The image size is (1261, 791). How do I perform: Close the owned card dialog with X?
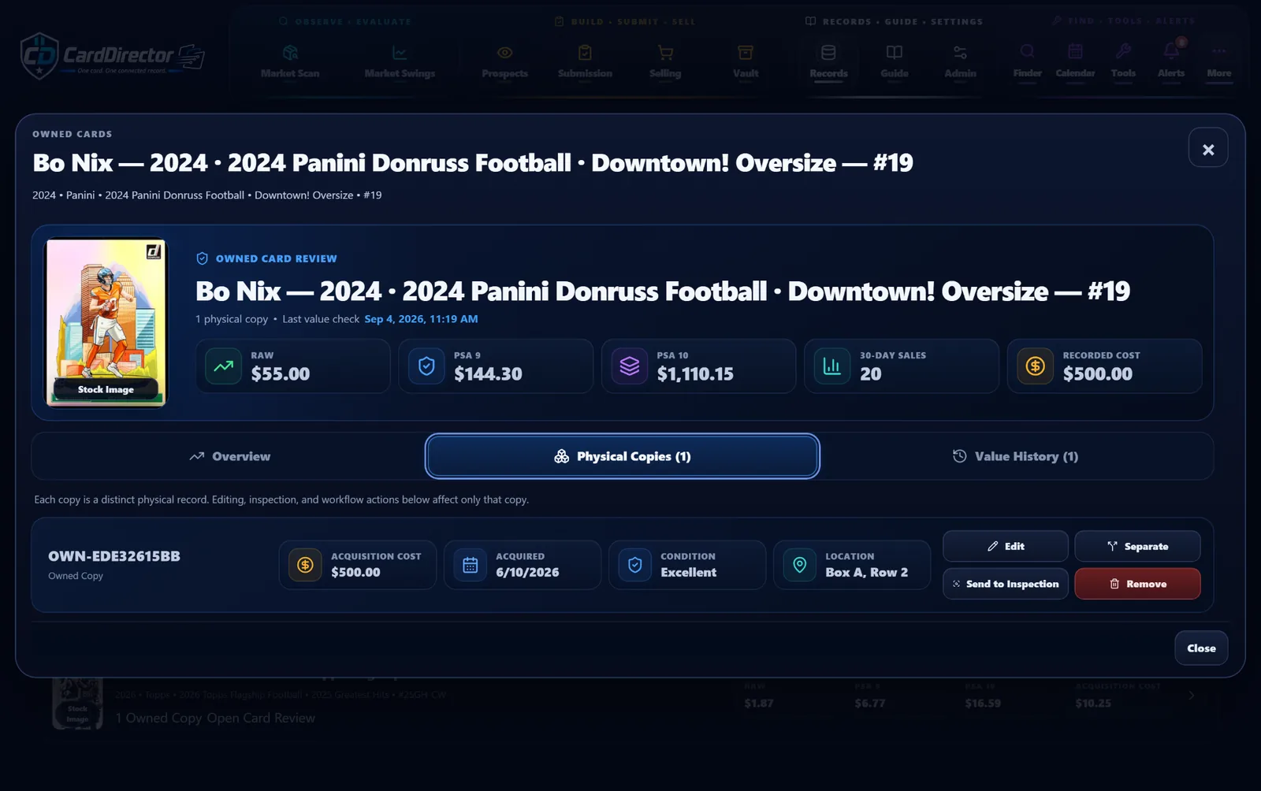(1207, 147)
